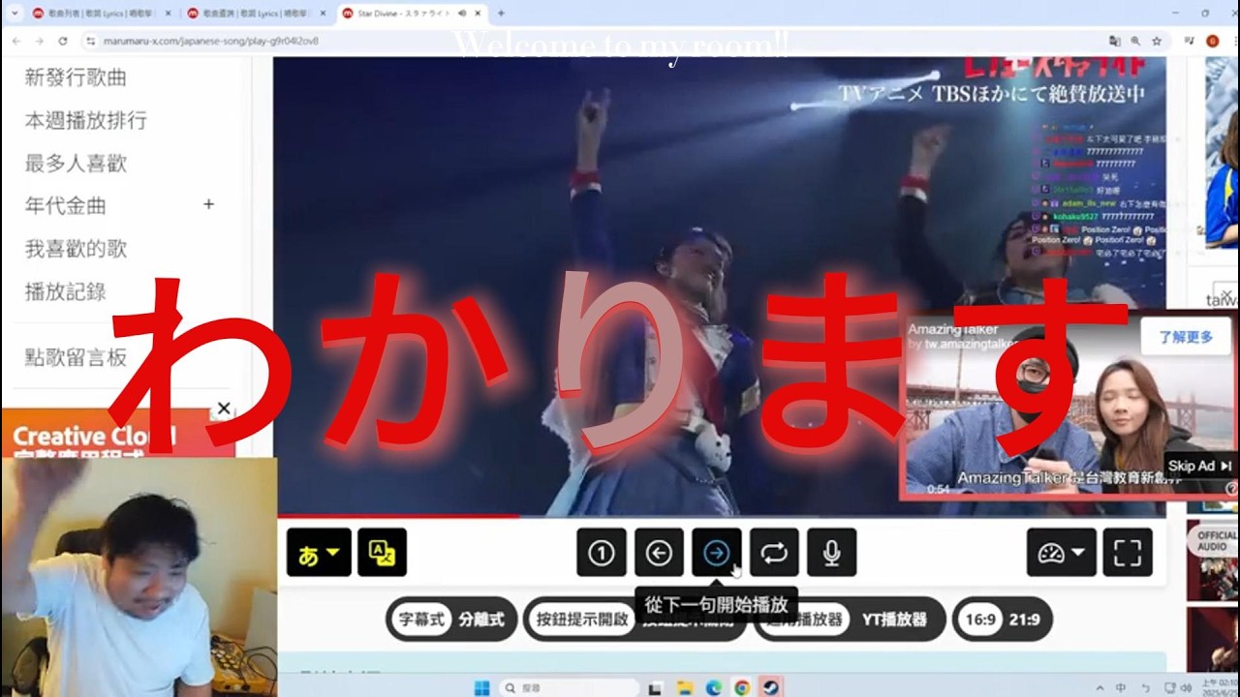Select YT播放器 player option
Screen dimensions: 1240x697
coord(895,620)
